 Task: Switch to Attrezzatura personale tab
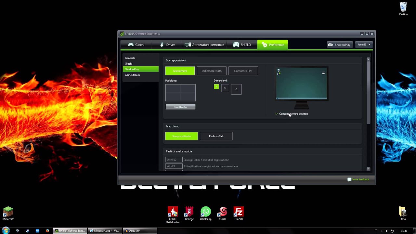204,45
